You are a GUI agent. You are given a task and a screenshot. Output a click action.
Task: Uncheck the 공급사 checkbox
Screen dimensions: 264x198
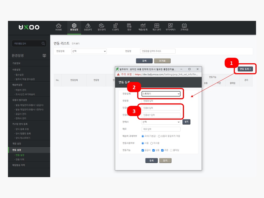143,150
